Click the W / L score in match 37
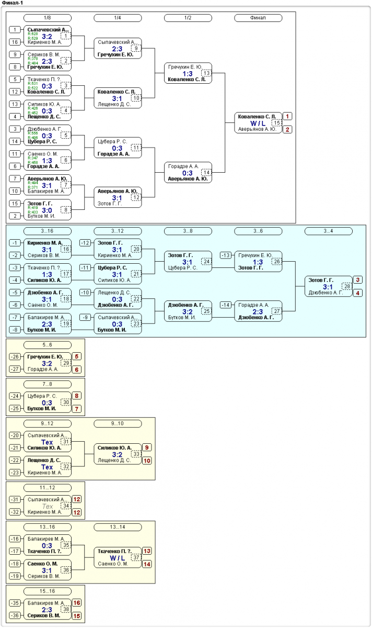 point(117,558)
